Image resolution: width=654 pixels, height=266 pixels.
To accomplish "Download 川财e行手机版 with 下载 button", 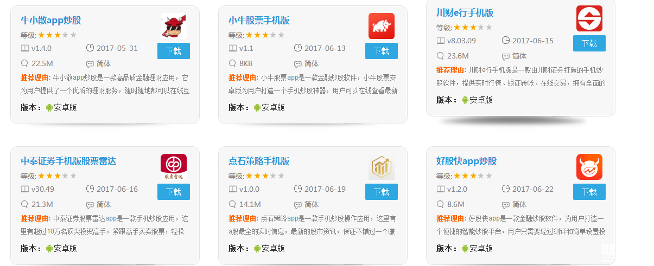I will tap(589, 43).
